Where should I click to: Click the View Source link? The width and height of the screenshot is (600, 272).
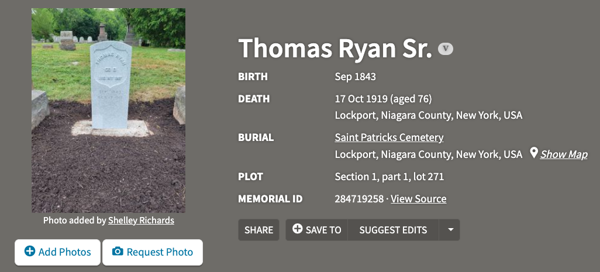coord(418,199)
